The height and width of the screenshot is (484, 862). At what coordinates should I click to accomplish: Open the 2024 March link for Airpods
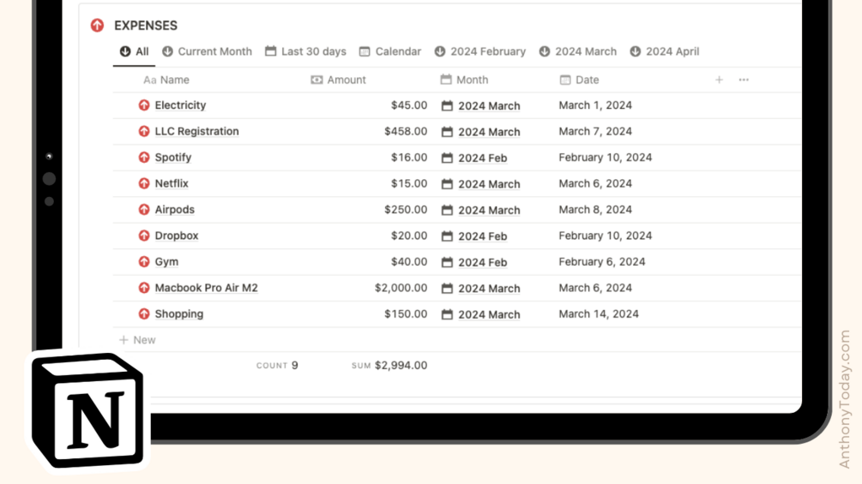(489, 210)
